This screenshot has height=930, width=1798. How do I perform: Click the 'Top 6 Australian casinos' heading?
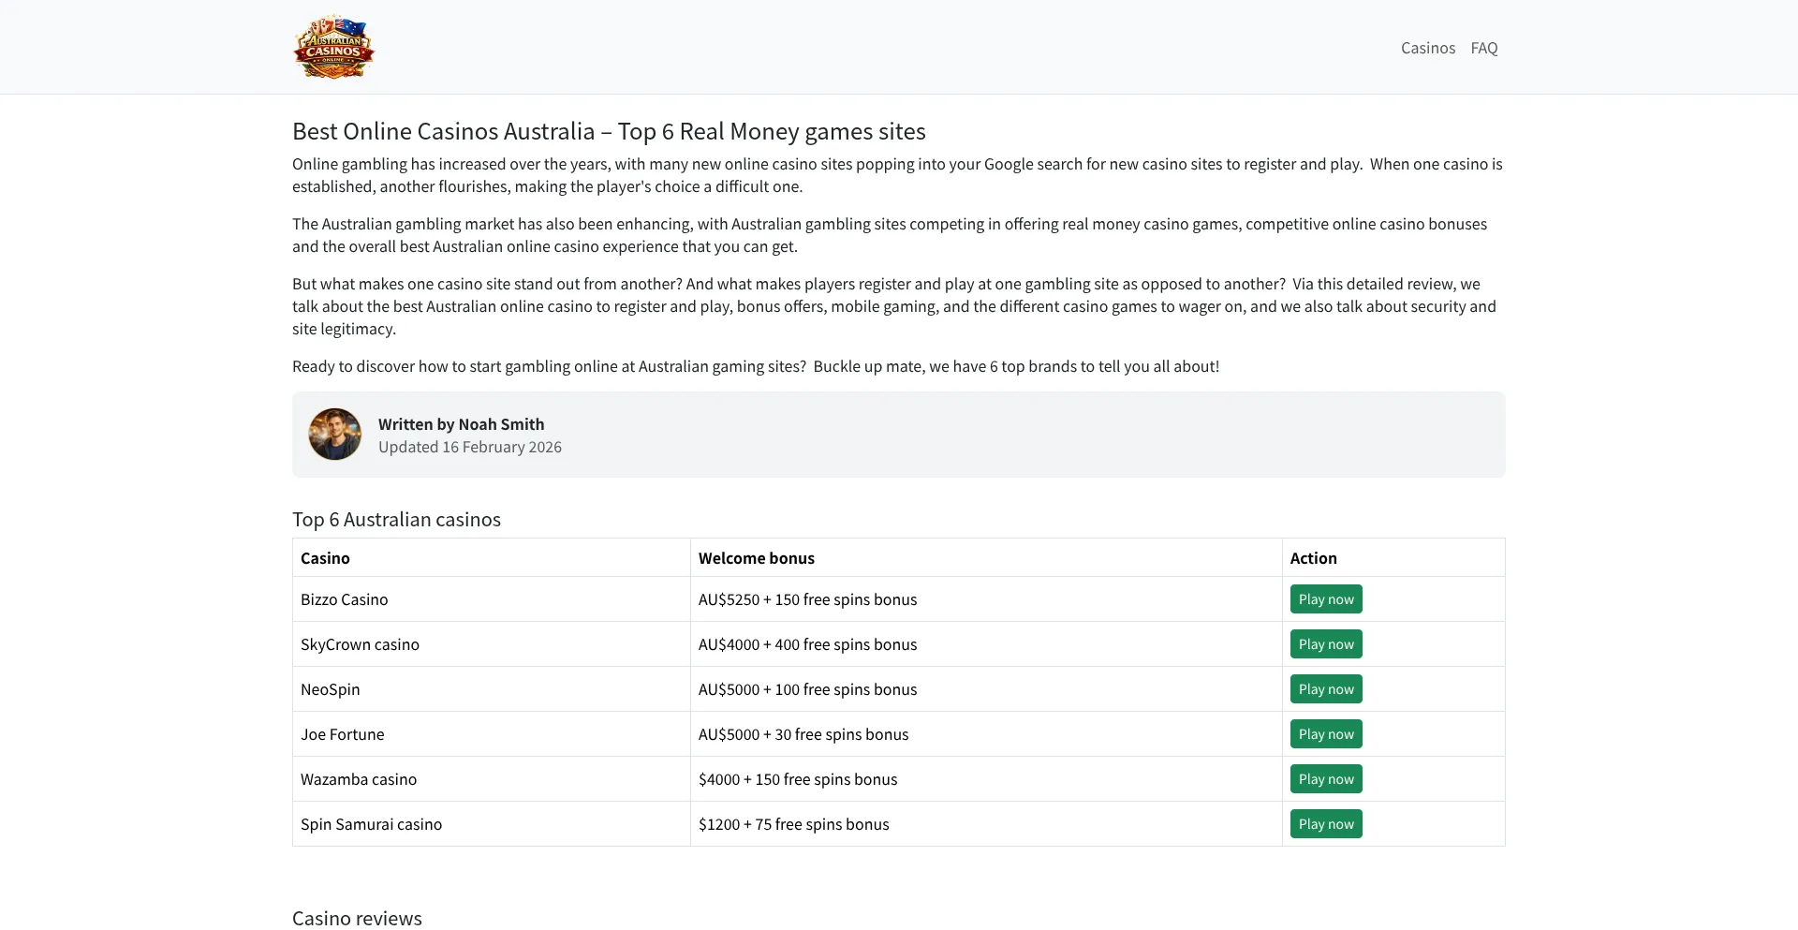point(396,520)
